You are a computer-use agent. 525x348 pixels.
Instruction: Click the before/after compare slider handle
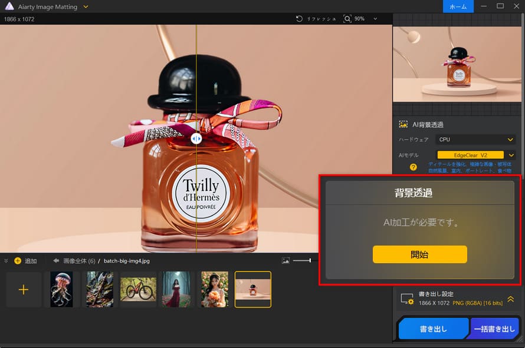click(x=196, y=138)
